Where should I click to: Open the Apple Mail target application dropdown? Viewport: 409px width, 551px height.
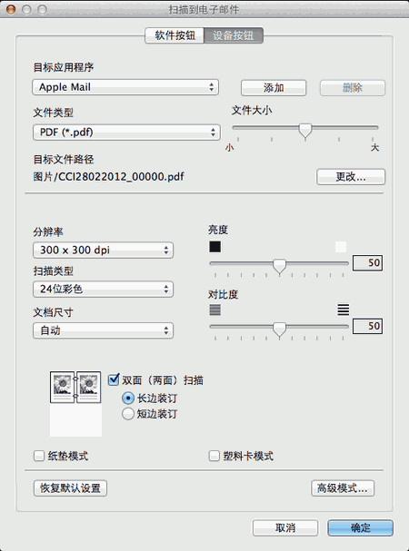pyautogui.click(x=125, y=87)
